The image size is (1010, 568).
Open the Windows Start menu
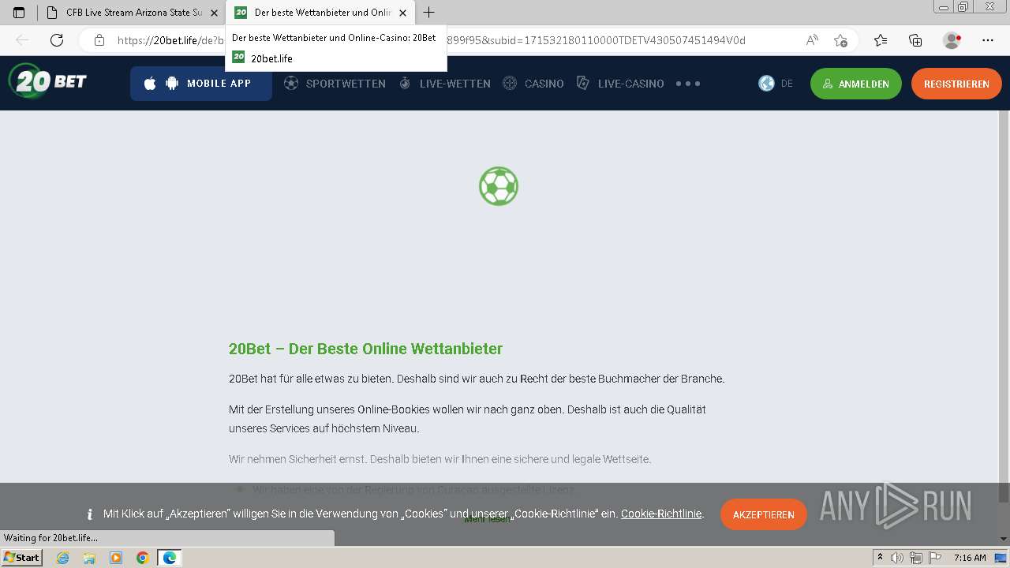tap(22, 558)
